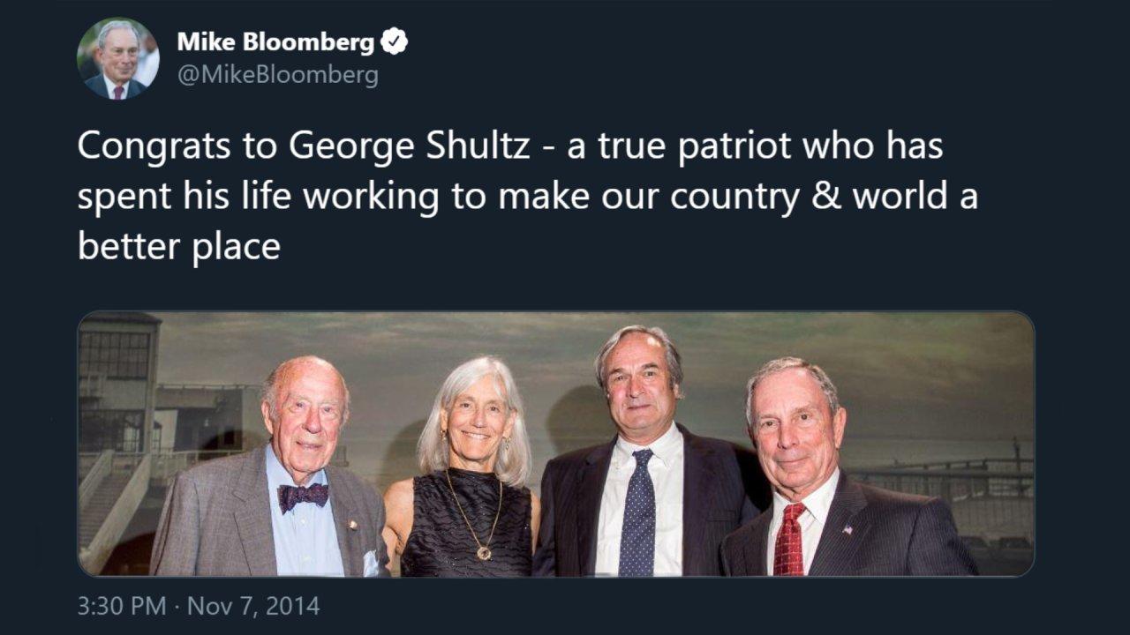Click the name George Shultz in tweet text
Screen dimensions: 1130x635
(410, 146)
